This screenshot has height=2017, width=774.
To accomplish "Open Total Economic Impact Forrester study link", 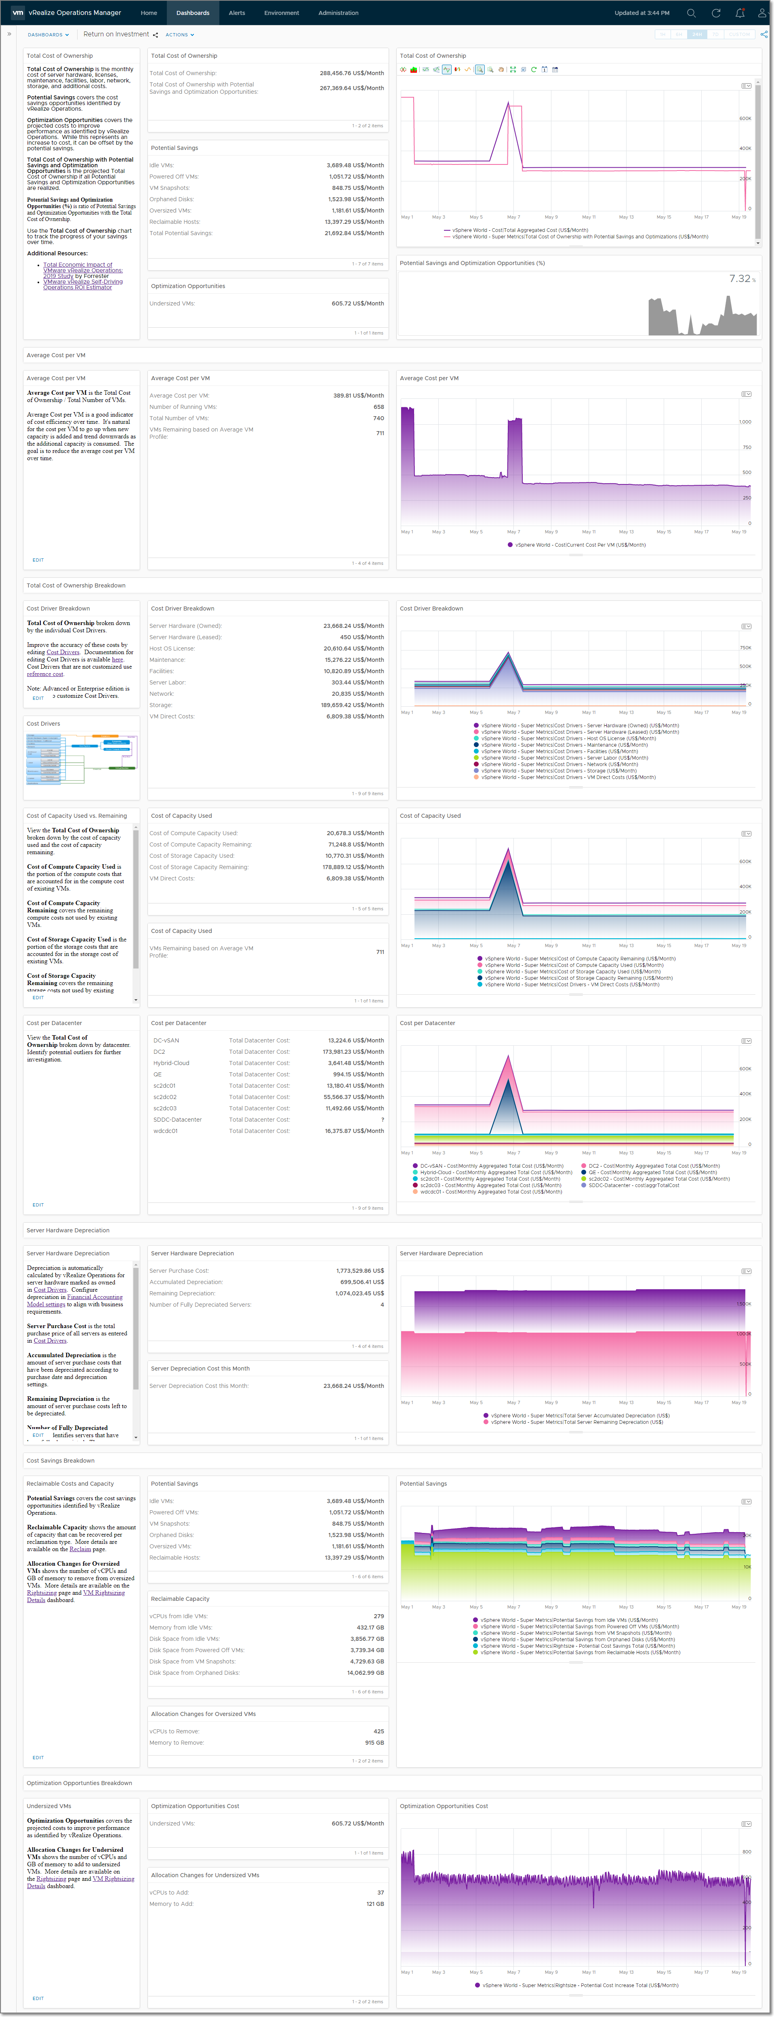I will click(83, 270).
